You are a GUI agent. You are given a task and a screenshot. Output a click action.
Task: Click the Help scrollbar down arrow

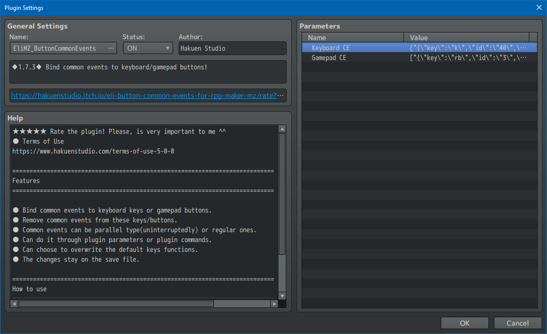282,296
